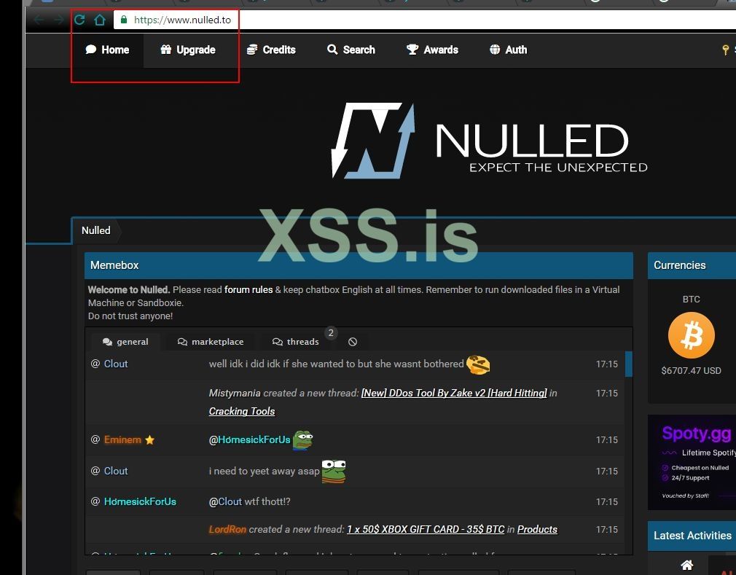
Task: Click the key icon in the navbar
Action: click(x=726, y=50)
